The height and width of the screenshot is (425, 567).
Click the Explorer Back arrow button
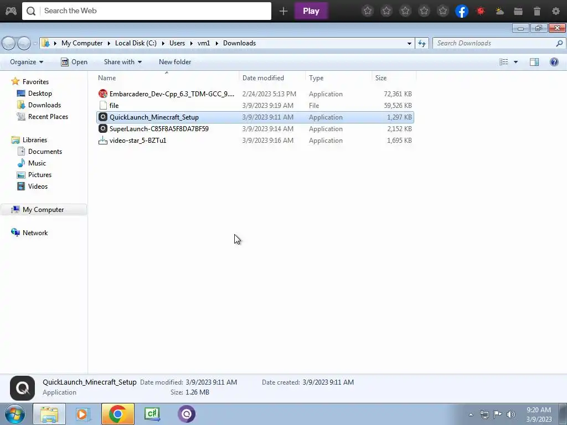tap(9, 43)
